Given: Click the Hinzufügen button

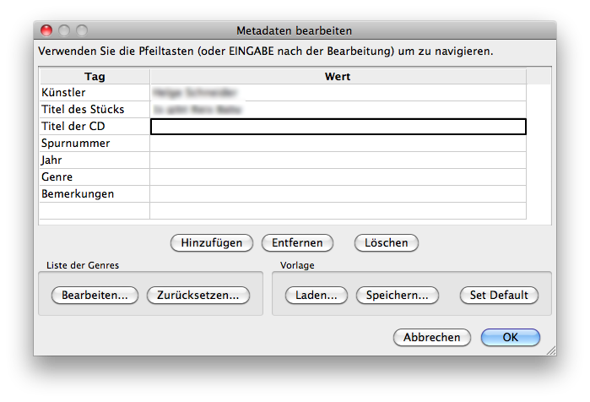Looking at the screenshot, I should coord(212,242).
